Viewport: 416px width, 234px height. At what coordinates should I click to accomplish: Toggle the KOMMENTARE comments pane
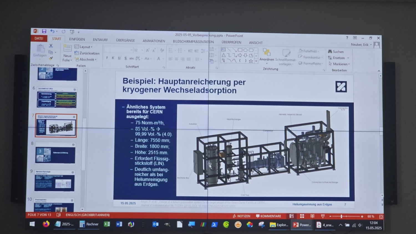point(268,216)
